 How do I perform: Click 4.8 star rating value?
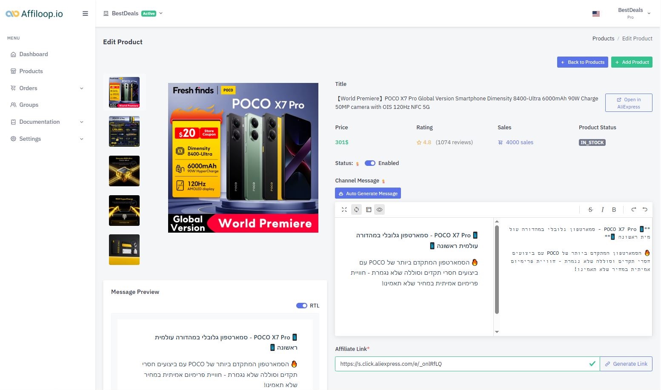[x=427, y=142]
